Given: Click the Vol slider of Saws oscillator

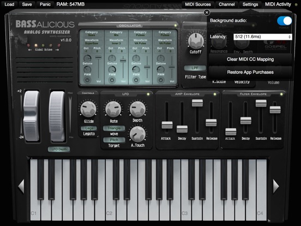Looking at the screenshot, I should pyautogui.click(x=99, y=57).
